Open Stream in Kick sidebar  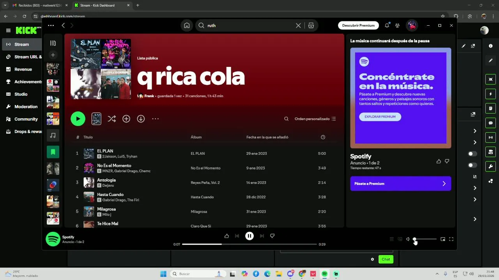click(x=22, y=44)
